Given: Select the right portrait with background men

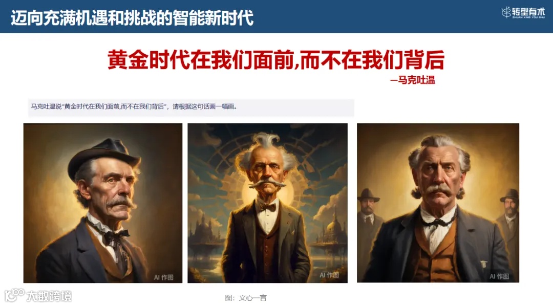Looking at the screenshot, I should coord(438,203).
